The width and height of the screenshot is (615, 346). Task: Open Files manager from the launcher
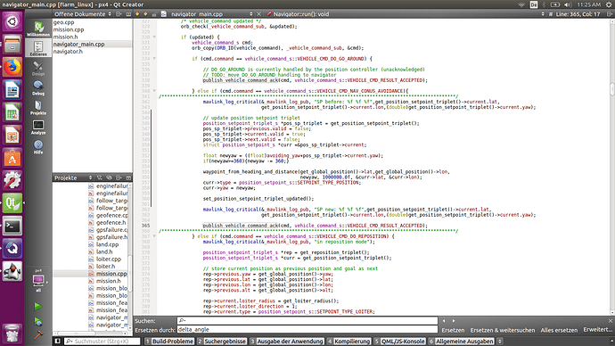(x=12, y=44)
